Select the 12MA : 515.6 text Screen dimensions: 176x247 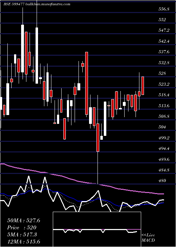(x=24, y=241)
